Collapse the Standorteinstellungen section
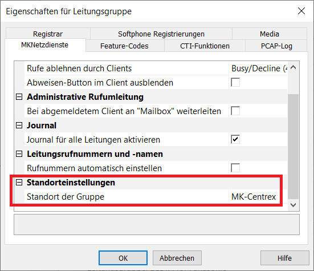The width and height of the screenshot is (314, 271). click(19, 183)
